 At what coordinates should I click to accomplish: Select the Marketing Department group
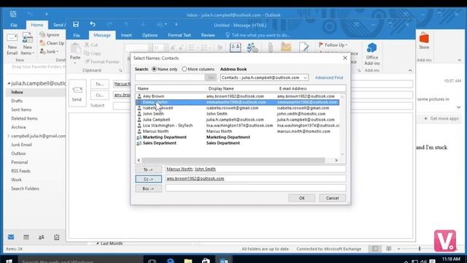(x=237, y=137)
